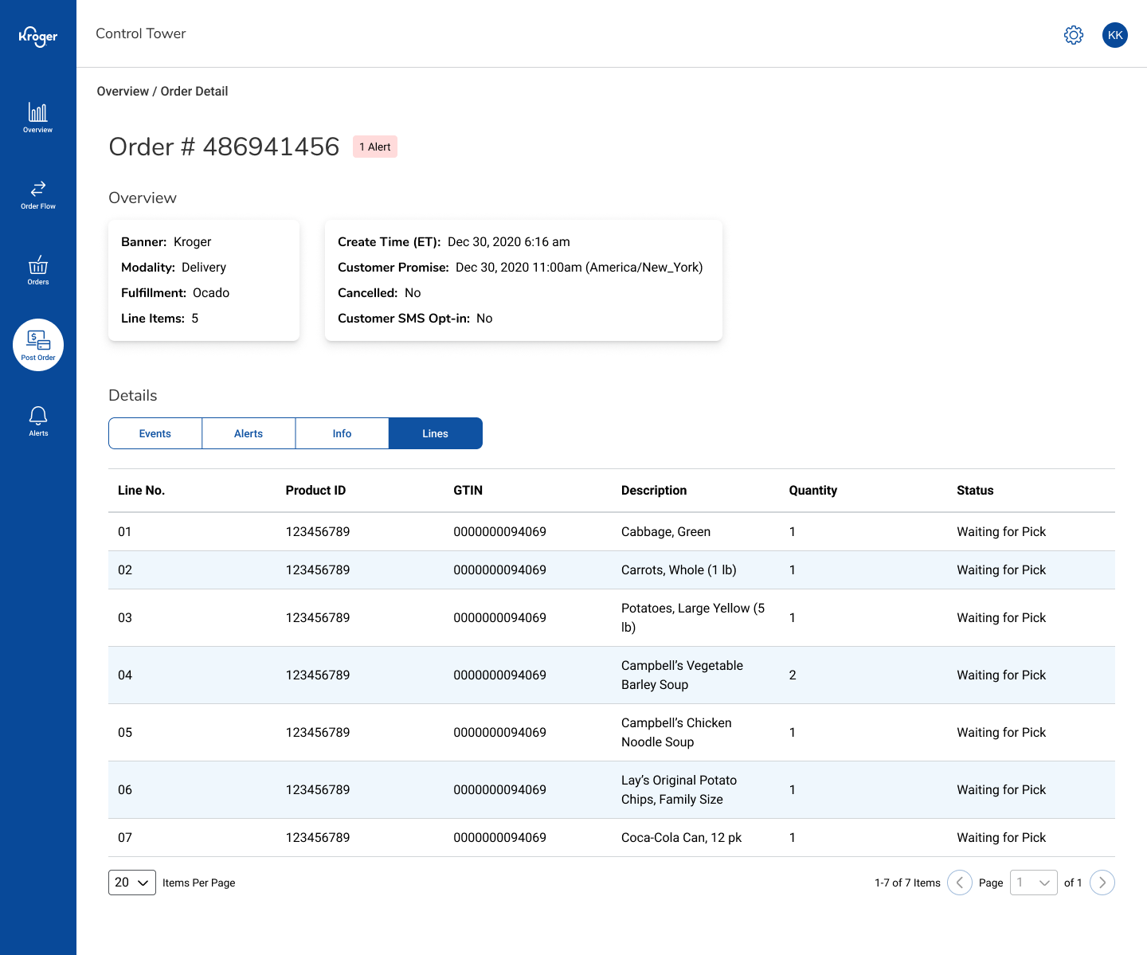Click line number 07 cell
The image size is (1147, 955).
(x=125, y=838)
